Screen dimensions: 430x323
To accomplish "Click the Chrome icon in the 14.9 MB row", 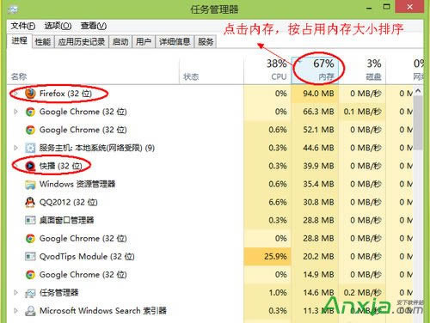I will (30, 275).
